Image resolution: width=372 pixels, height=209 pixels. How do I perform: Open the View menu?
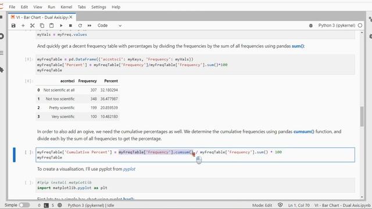pyautogui.click(x=38, y=7)
